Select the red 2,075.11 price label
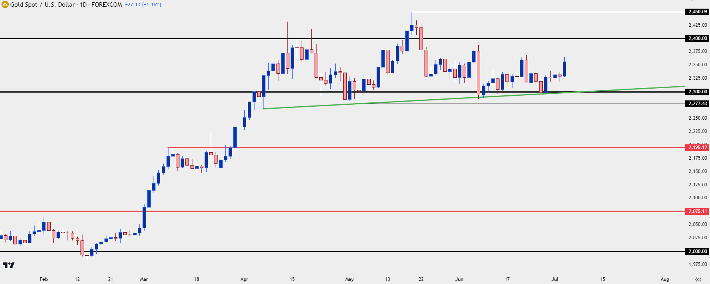Image resolution: width=710 pixels, height=284 pixels. point(697,211)
